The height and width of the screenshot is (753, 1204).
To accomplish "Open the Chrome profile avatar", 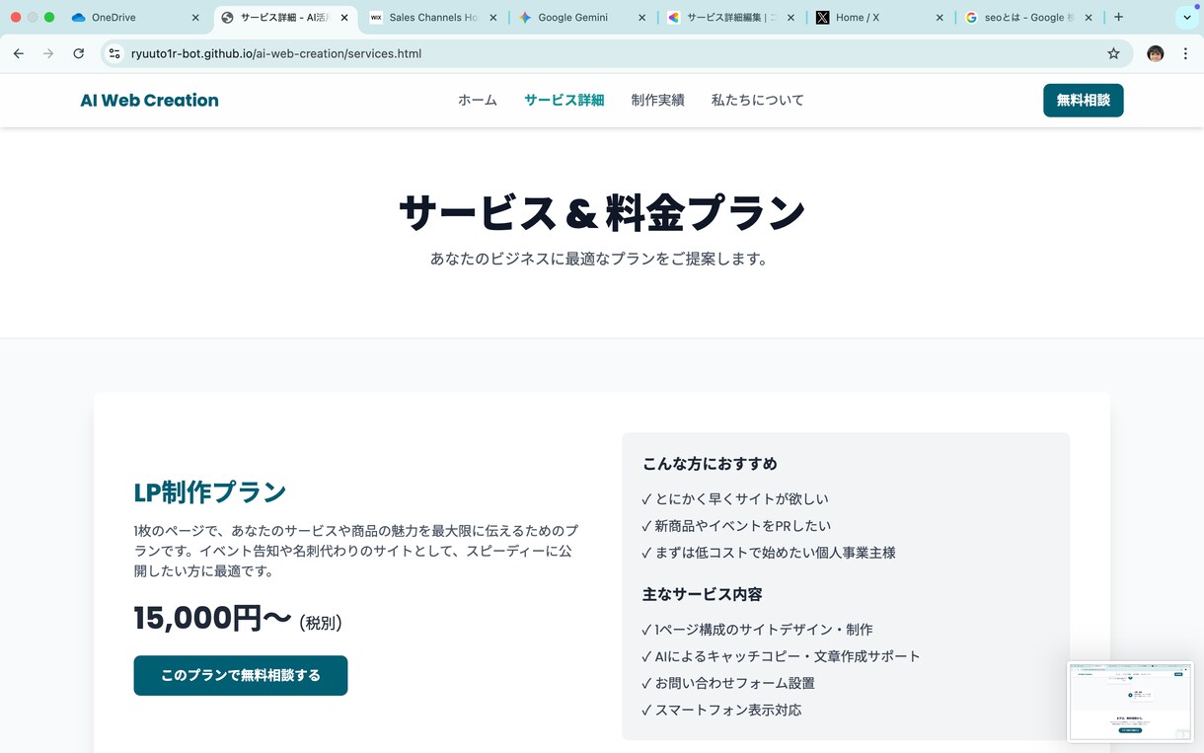I will 1156,53.
